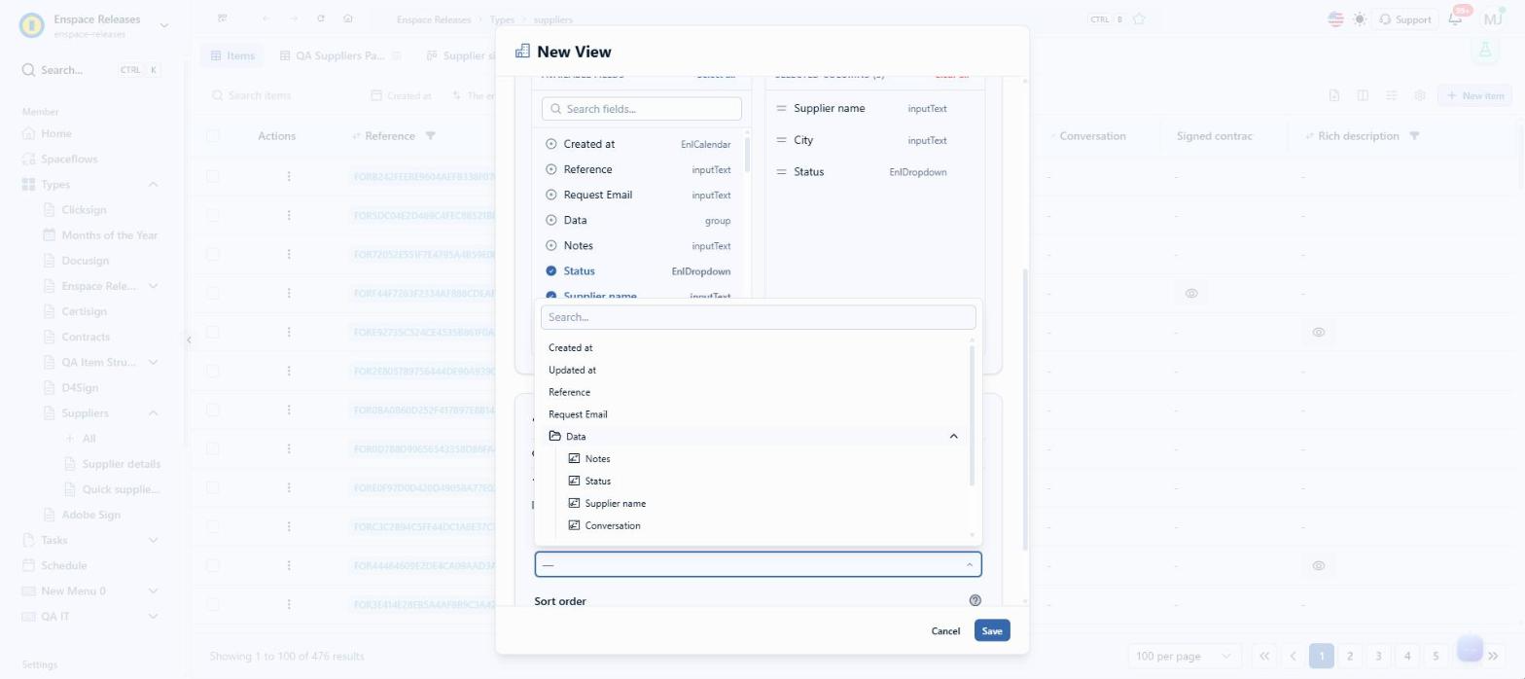Switch to the Items tab

click(x=232, y=56)
